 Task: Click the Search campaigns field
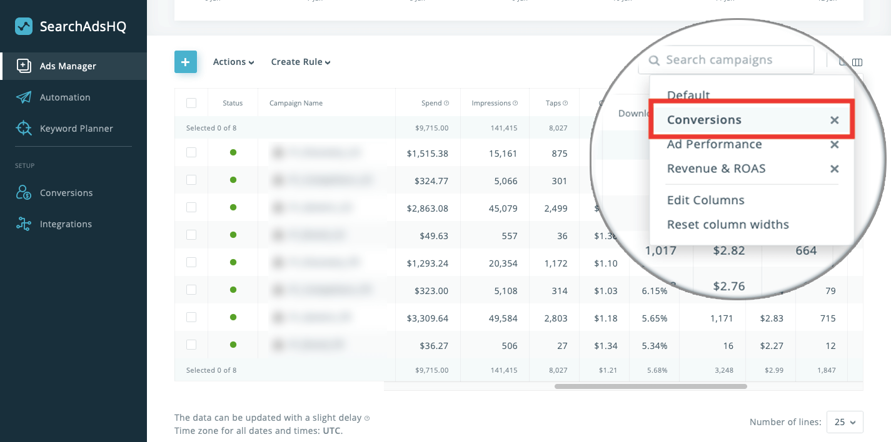[x=725, y=59]
